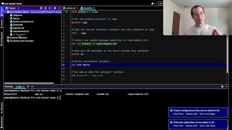Open terminal panel settings gear
232x130 pixels.
coord(222,87)
